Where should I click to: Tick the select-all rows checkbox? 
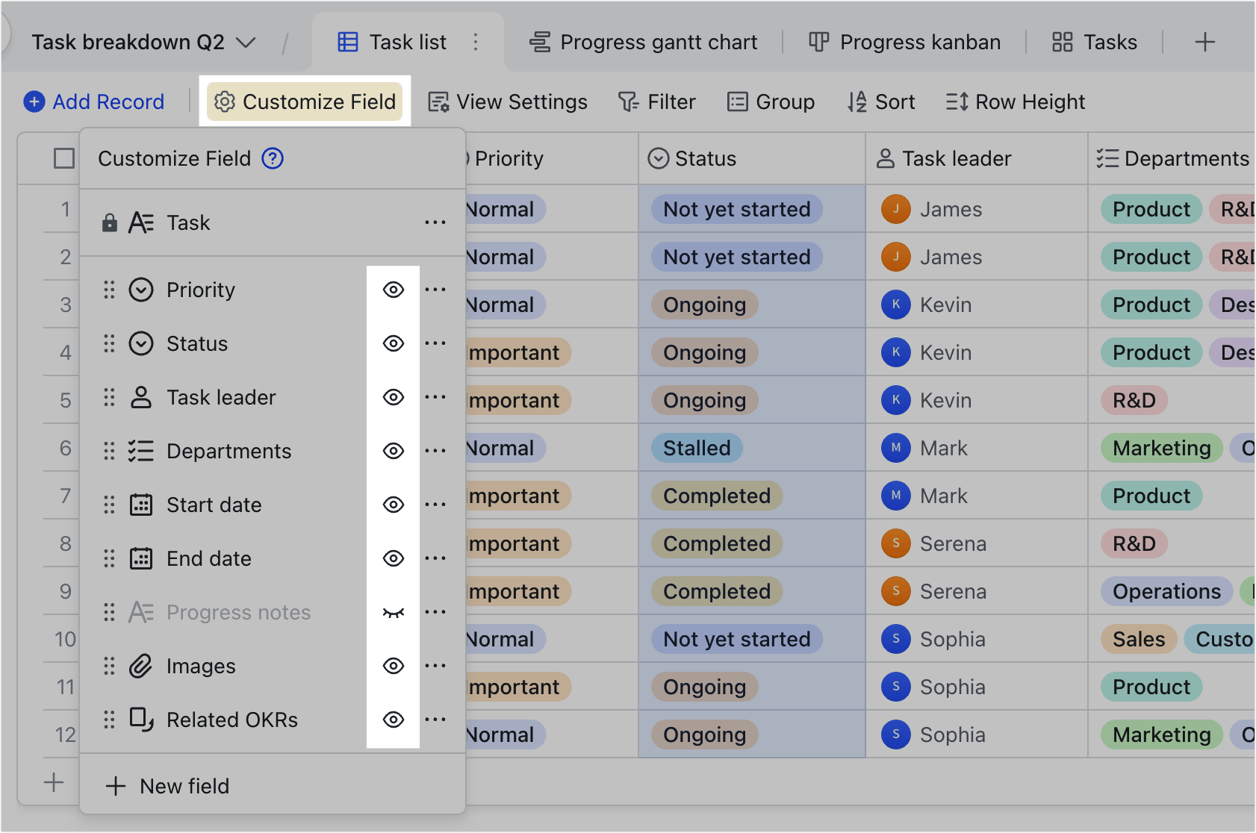[64, 158]
